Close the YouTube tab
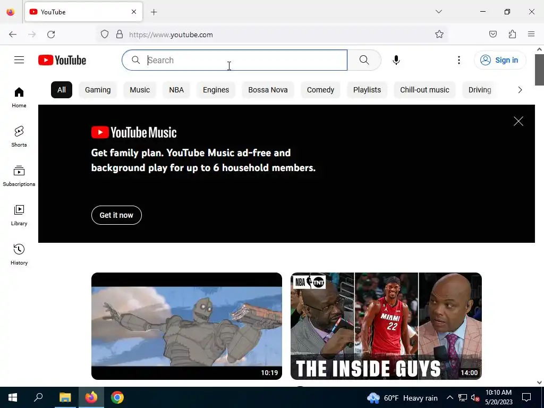Image resolution: width=544 pixels, height=408 pixels. 134,12
